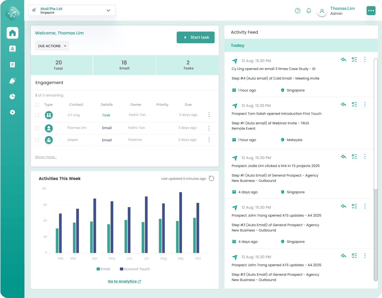Viewport: 382px width, 298px height.
Task: Open the green three-dot menu button
Action: pos(371,11)
